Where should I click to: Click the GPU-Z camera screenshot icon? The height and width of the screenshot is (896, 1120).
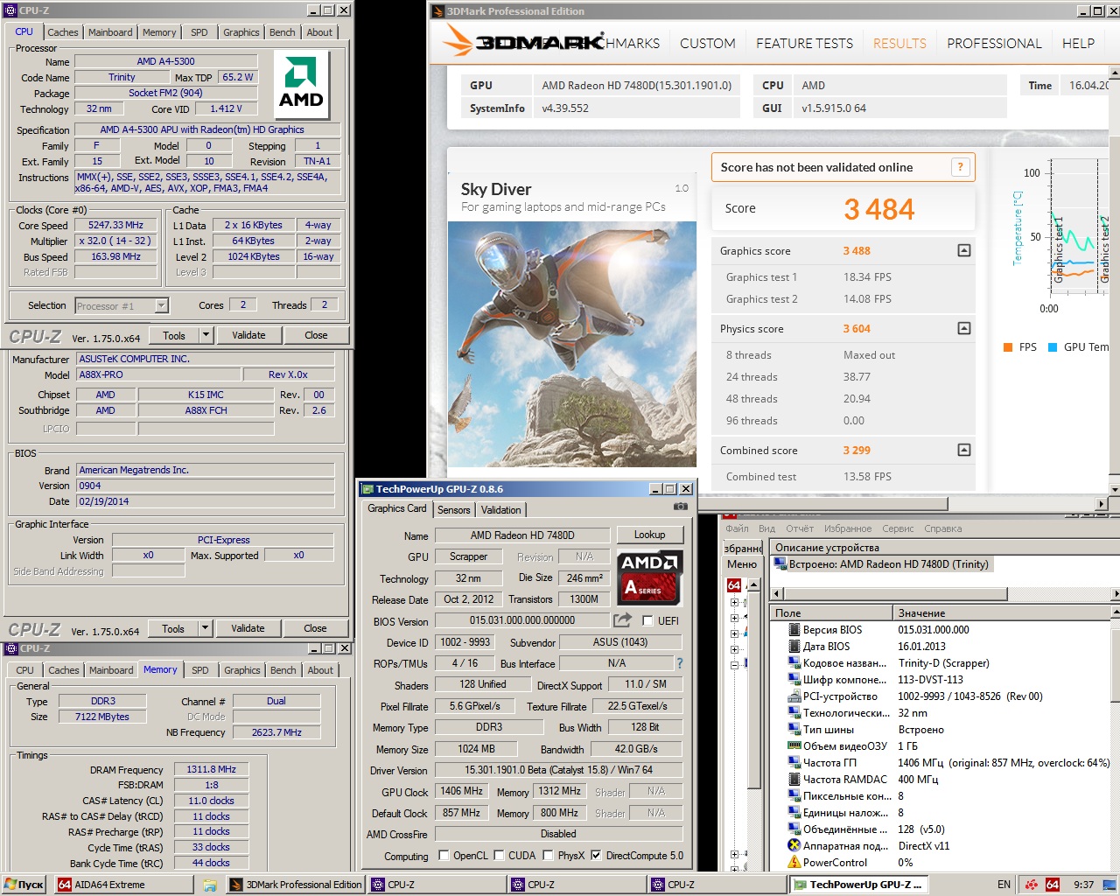pos(680,507)
